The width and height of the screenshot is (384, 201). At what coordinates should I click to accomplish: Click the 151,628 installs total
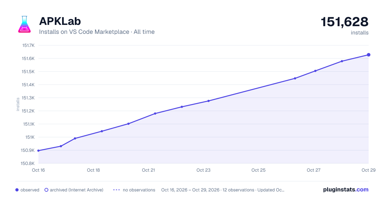[x=345, y=22]
